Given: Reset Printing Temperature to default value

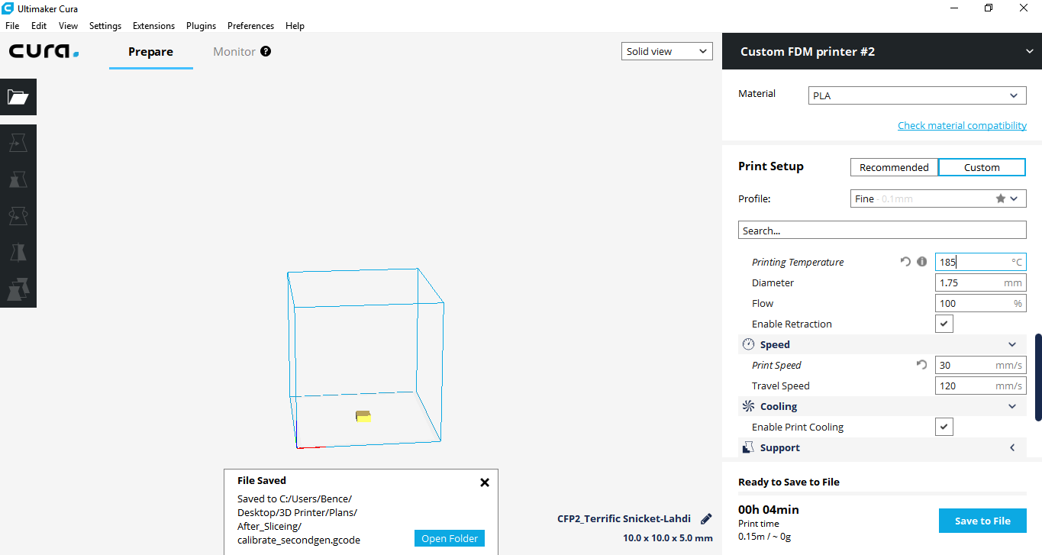Looking at the screenshot, I should [905, 261].
